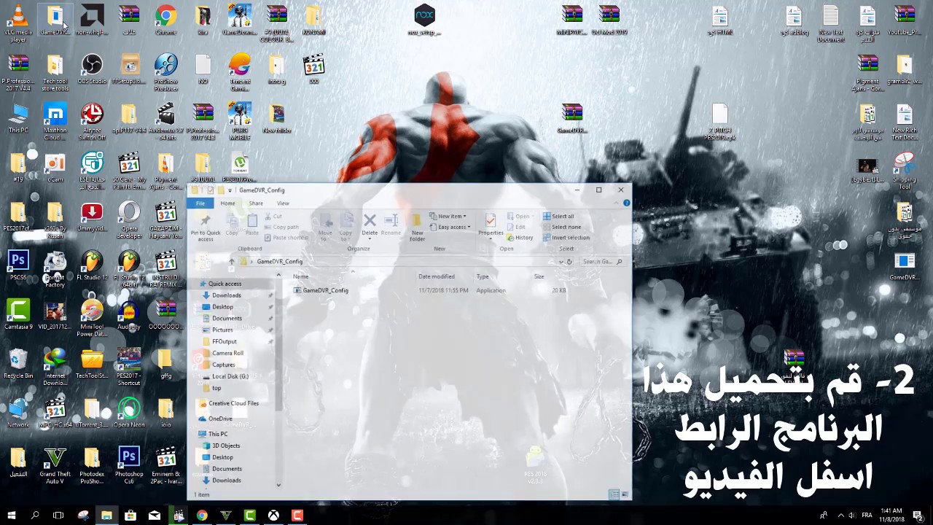
Task: Click Select all in the ribbon
Action: click(558, 216)
